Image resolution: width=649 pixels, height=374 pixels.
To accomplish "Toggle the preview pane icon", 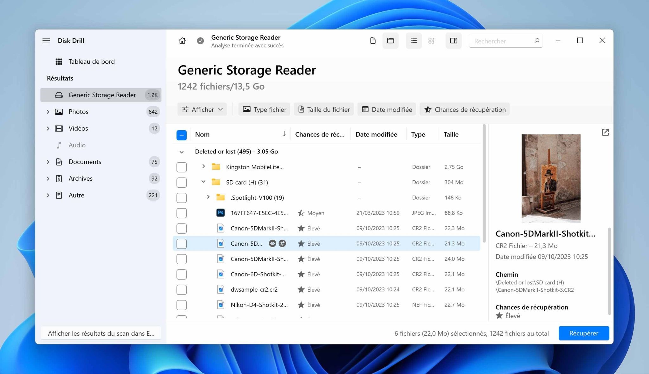I will coord(453,41).
